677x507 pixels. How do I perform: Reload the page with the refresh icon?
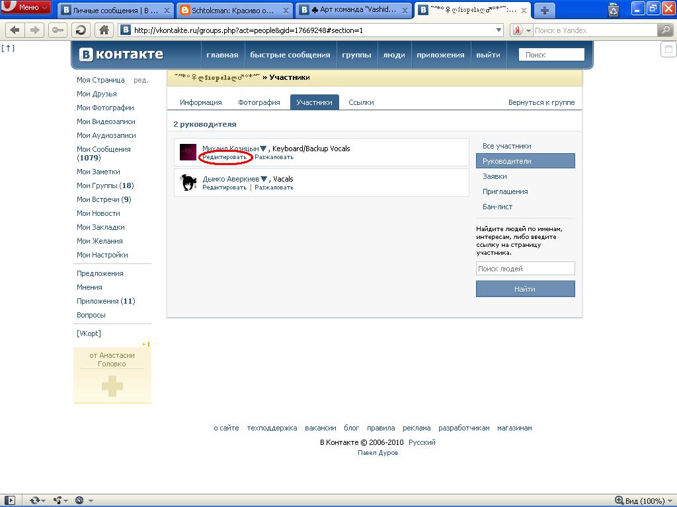[81, 30]
